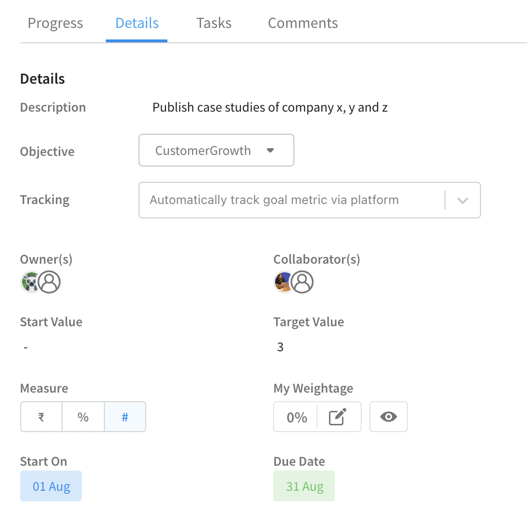Expand the Tracking dropdown chevron
Viewport: 531px width, 510px height.
(463, 201)
